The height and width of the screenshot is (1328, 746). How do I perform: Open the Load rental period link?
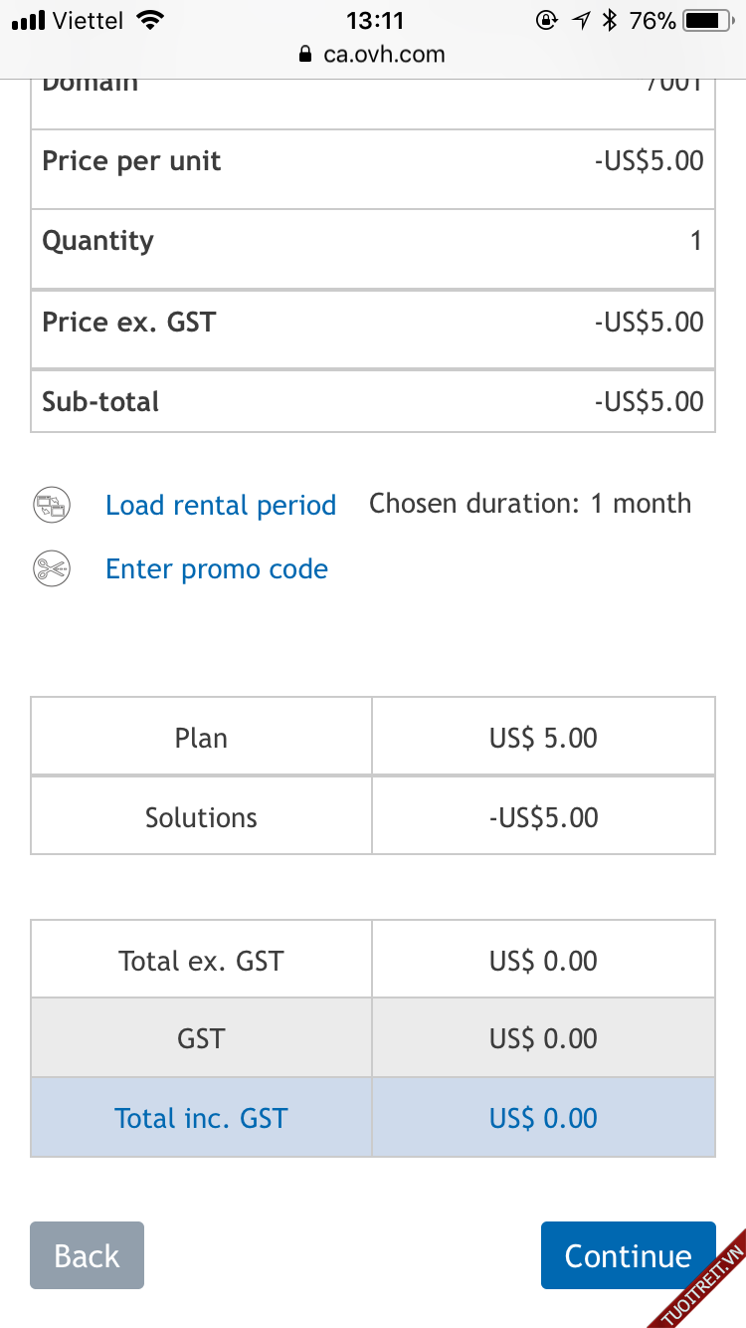click(221, 506)
